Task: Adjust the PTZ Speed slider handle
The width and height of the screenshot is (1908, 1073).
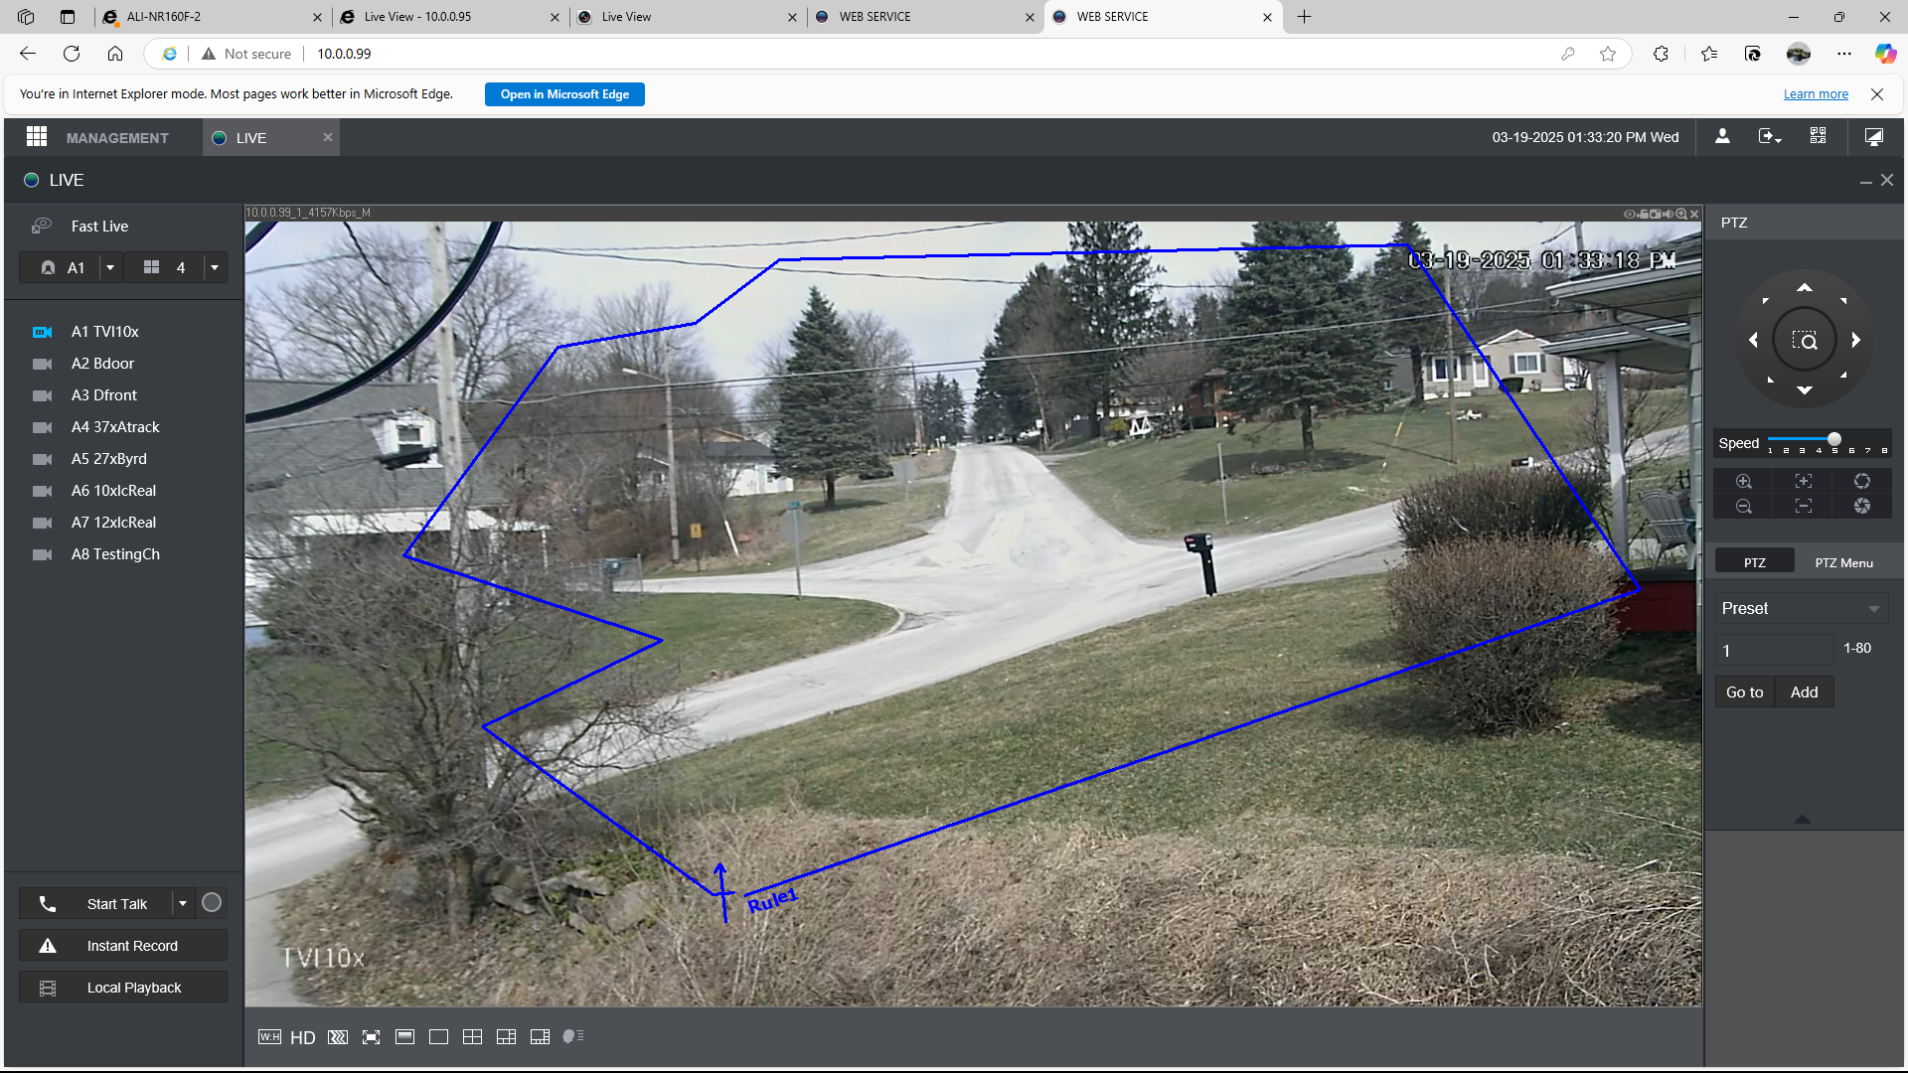Action: point(1833,439)
